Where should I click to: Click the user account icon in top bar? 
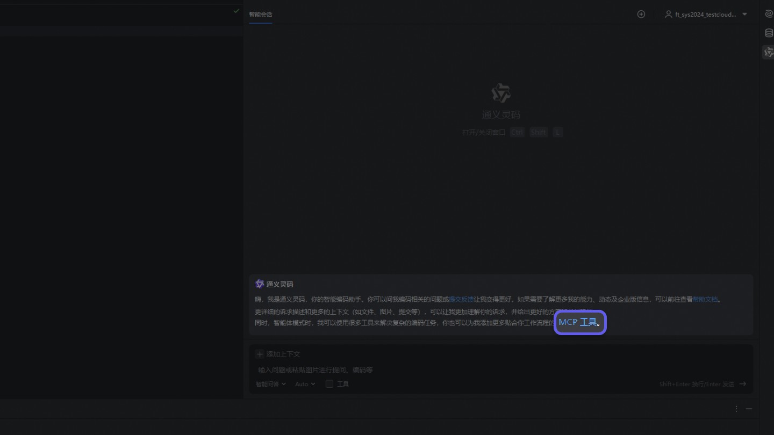pos(668,14)
